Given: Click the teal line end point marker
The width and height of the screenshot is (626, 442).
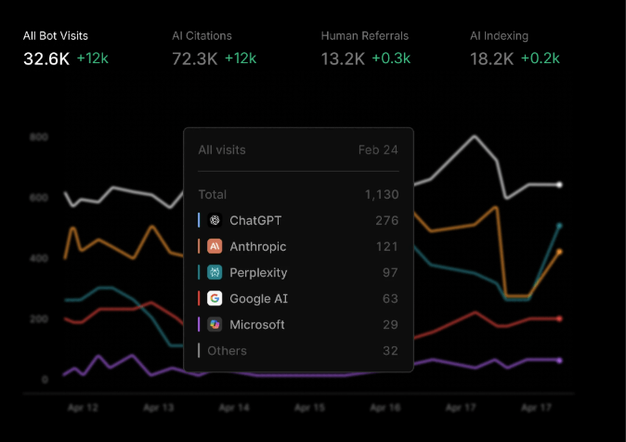Looking at the screenshot, I should (559, 226).
